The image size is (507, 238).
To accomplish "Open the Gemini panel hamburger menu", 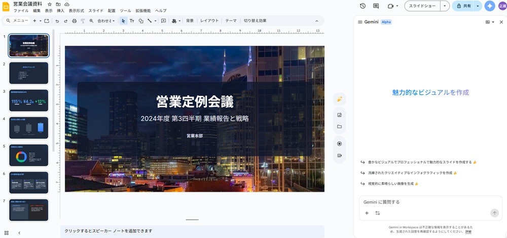I will [360, 22].
